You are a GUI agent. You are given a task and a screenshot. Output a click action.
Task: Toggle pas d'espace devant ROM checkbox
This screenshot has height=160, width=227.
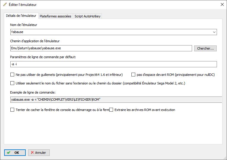(x=133, y=75)
